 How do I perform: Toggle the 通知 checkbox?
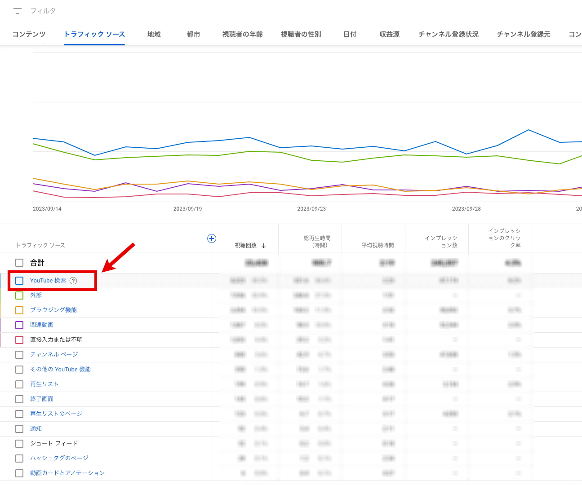(x=19, y=429)
